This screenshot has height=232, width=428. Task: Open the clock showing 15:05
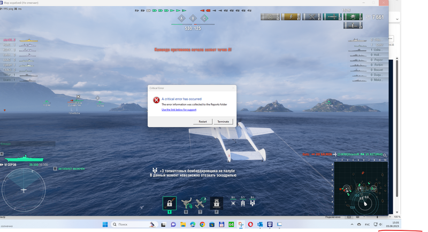[x=393, y=225]
